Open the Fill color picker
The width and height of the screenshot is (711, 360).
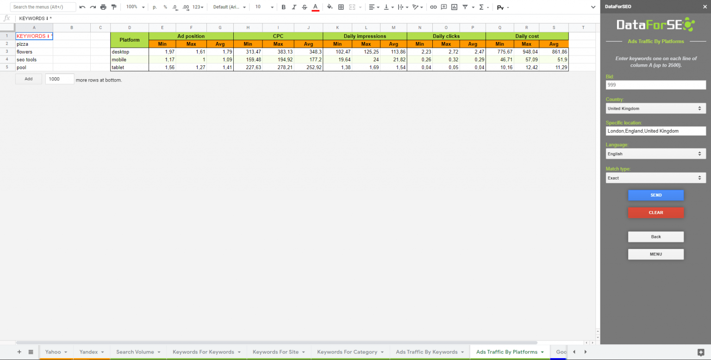coord(329,7)
